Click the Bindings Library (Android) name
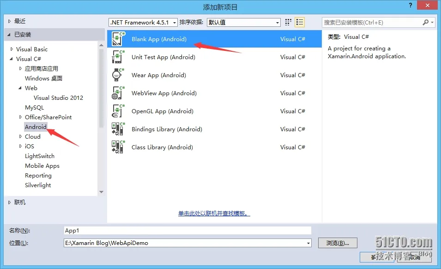 point(167,129)
